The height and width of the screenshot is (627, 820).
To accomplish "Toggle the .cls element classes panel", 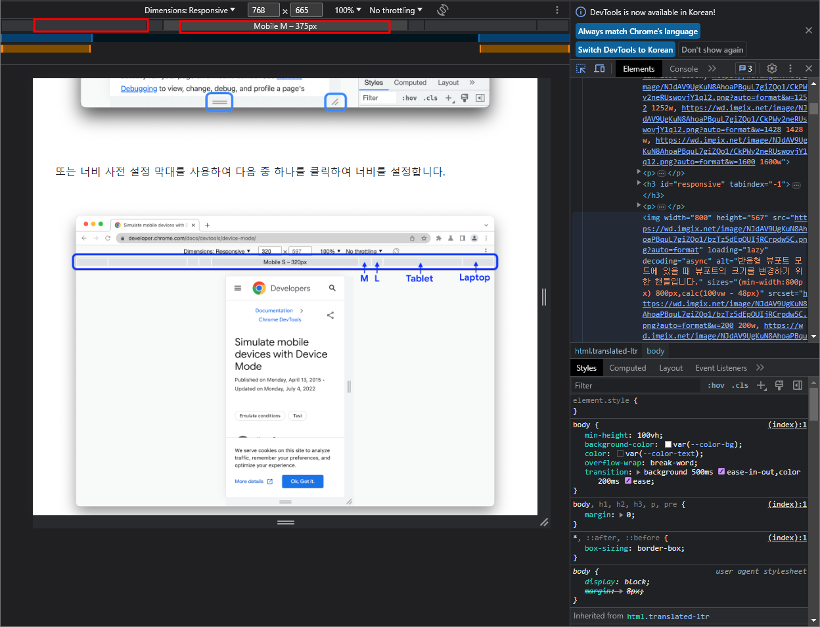I will [740, 386].
